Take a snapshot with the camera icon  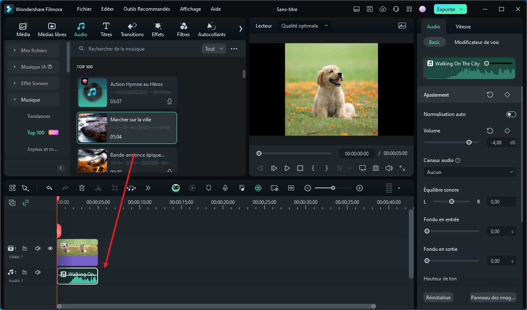pos(376,168)
